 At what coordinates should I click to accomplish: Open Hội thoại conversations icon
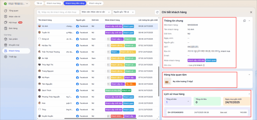(x=6, y=22)
